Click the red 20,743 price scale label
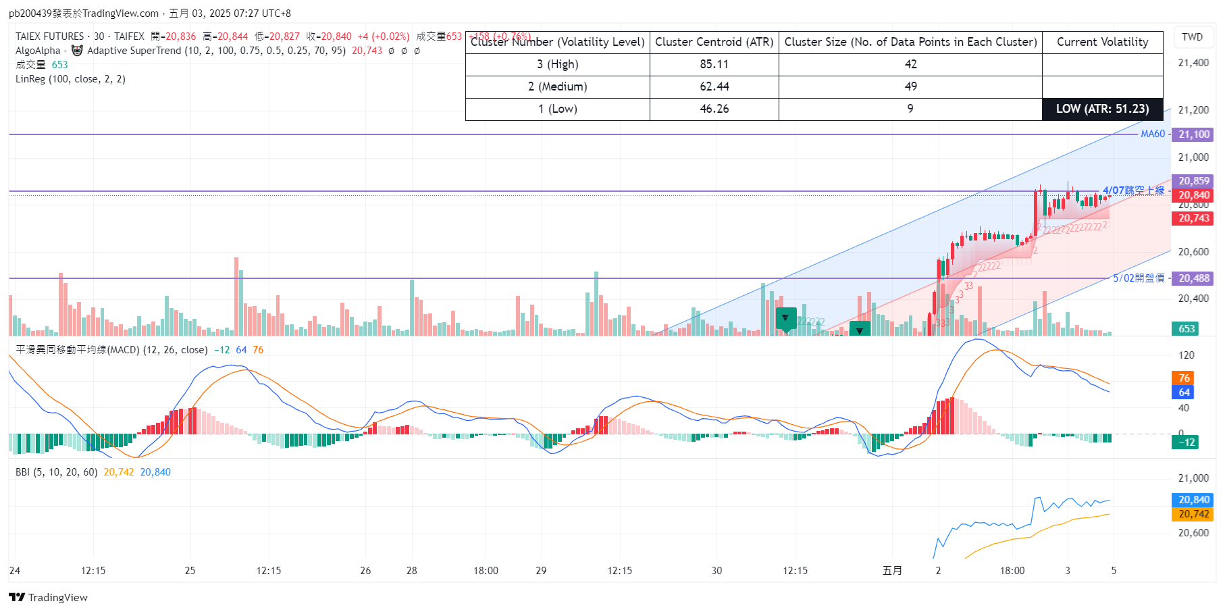 pyautogui.click(x=1194, y=218)
